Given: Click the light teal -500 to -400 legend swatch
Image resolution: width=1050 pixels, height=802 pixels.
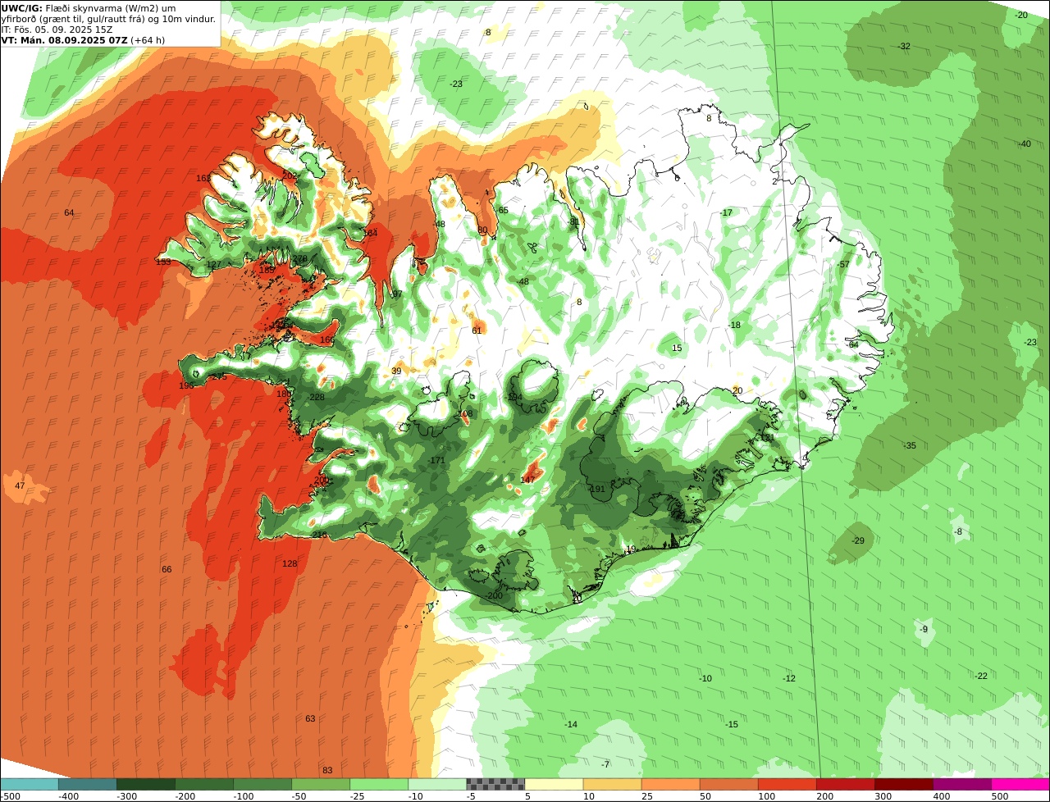Looking at the screenshot, I should click(29, 784).
